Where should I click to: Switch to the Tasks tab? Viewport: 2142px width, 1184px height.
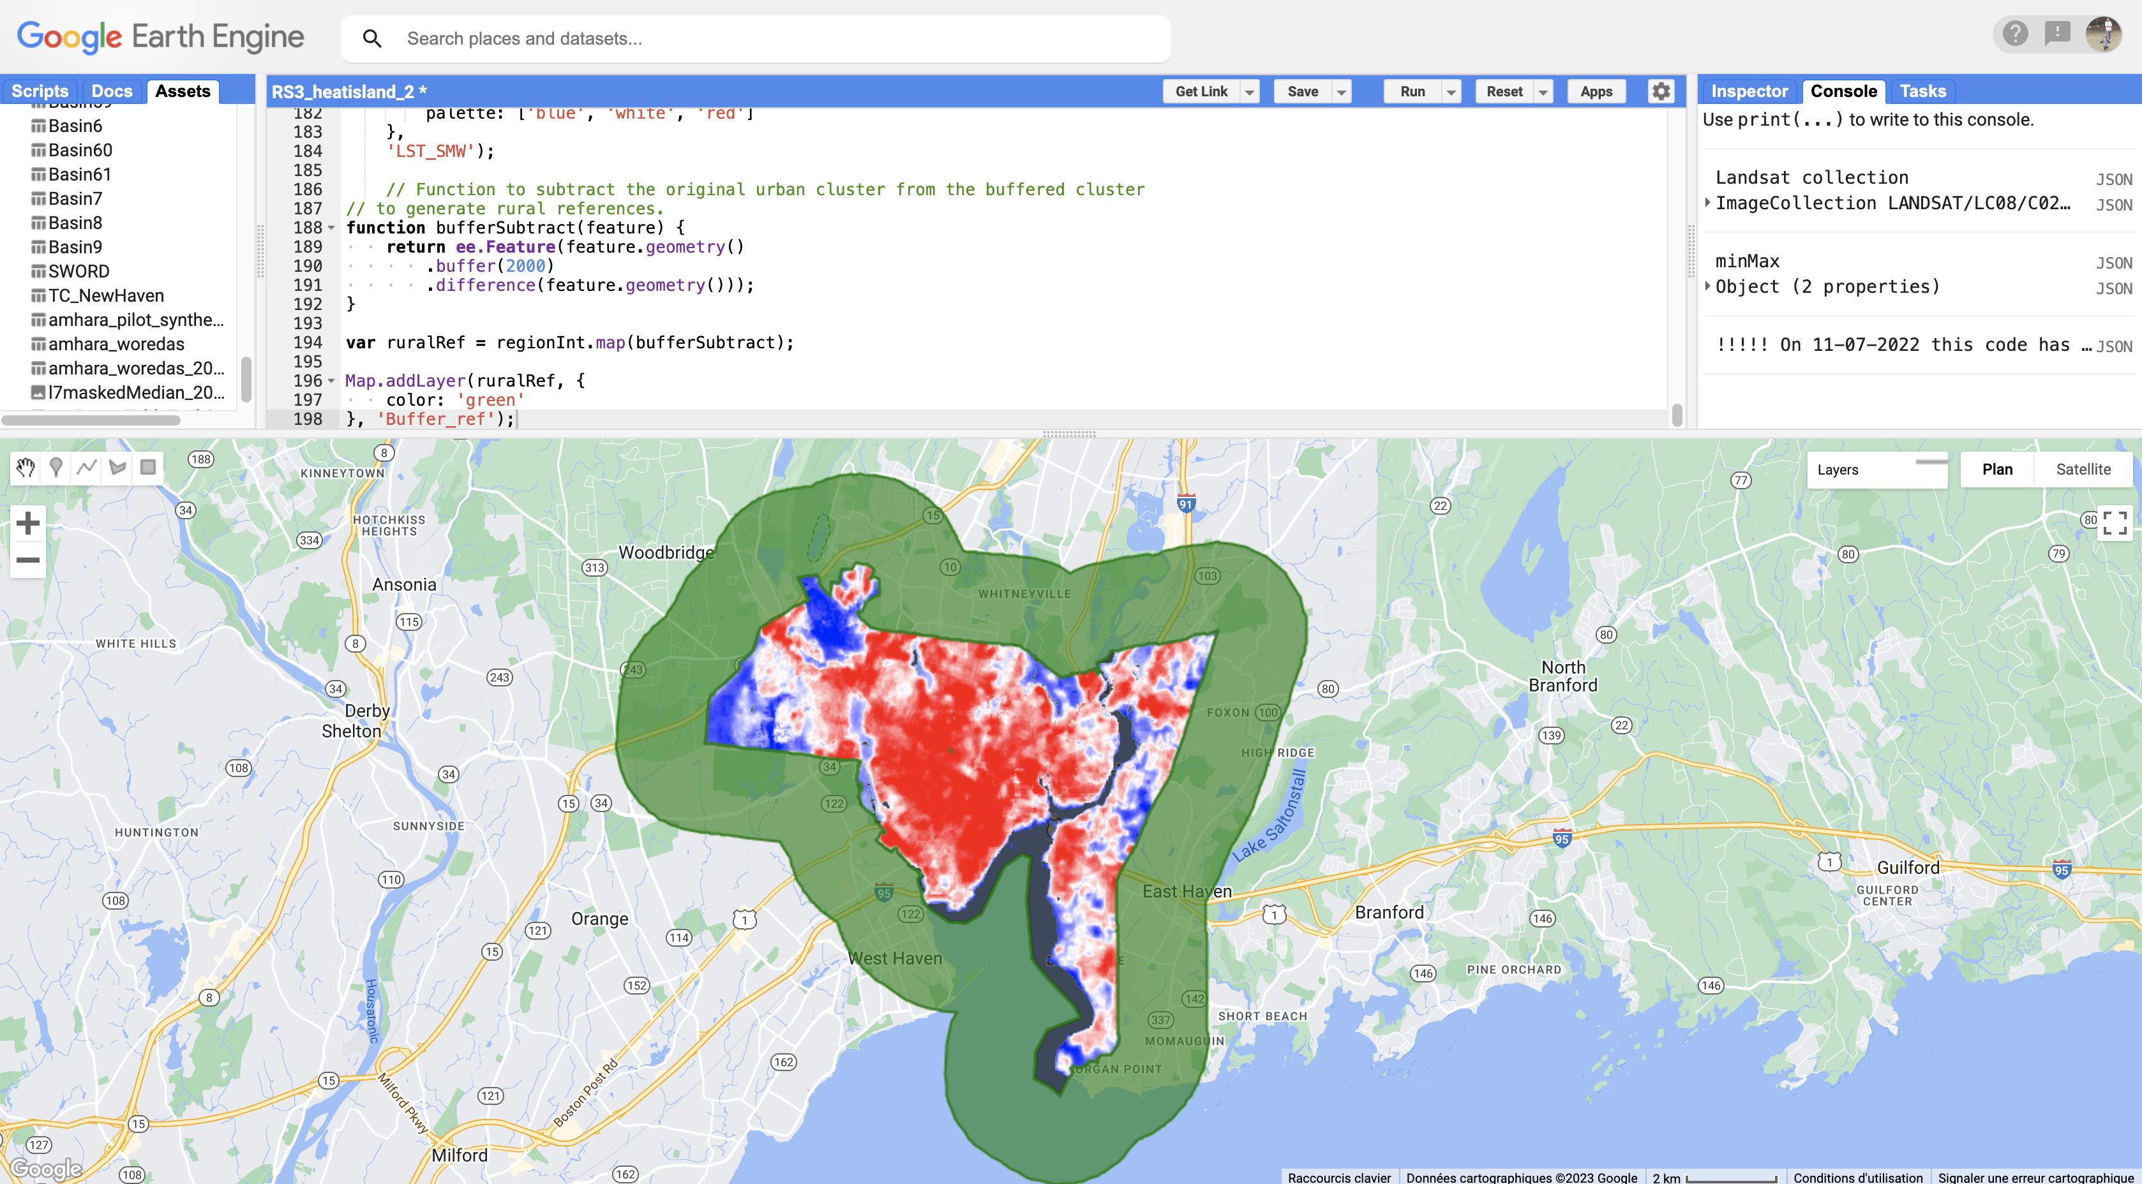pyautogui.click(x=1922, y=91)
